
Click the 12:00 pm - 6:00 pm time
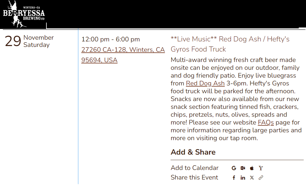pyautogui.click(x=111, y=39)
